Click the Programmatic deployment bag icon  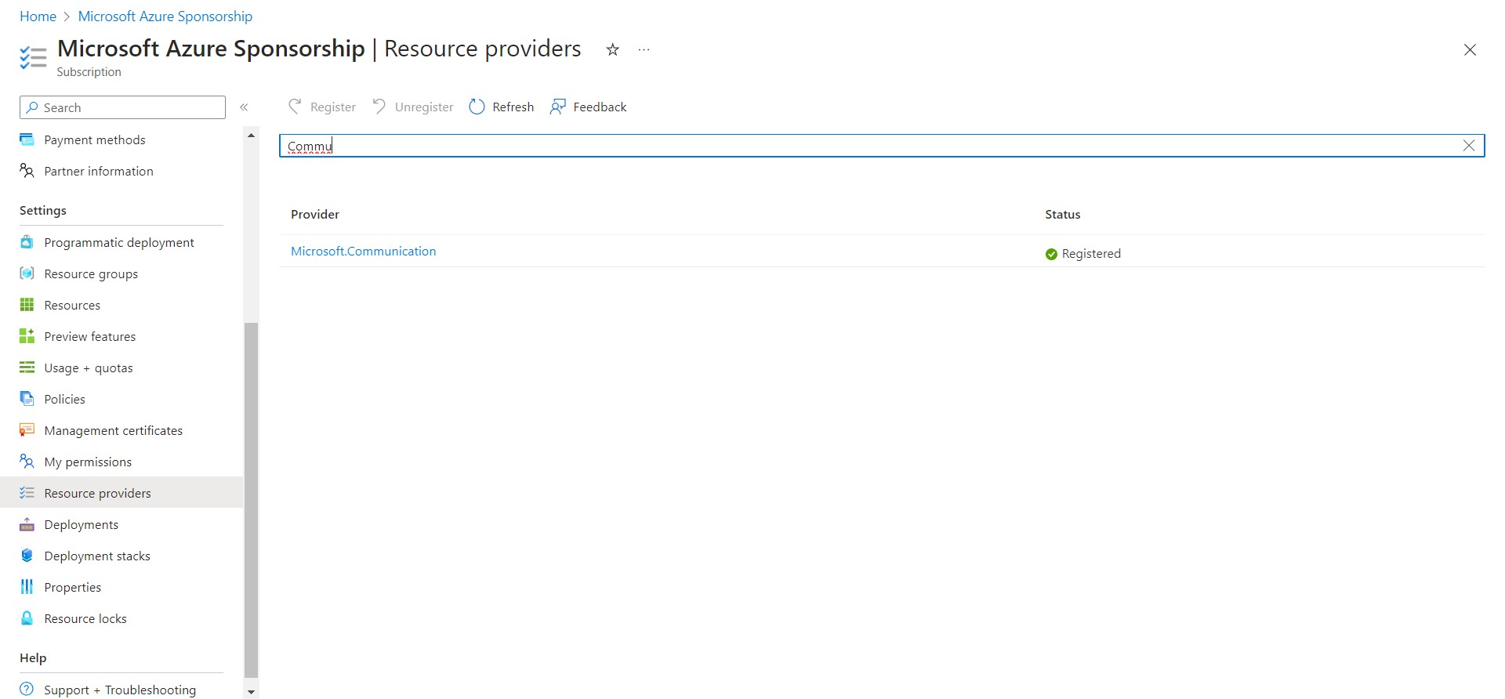click(x=27, y=242)
